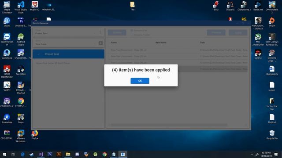Open Google Chrome from taskbar
The image size is (282, 158).
point(104,154)
